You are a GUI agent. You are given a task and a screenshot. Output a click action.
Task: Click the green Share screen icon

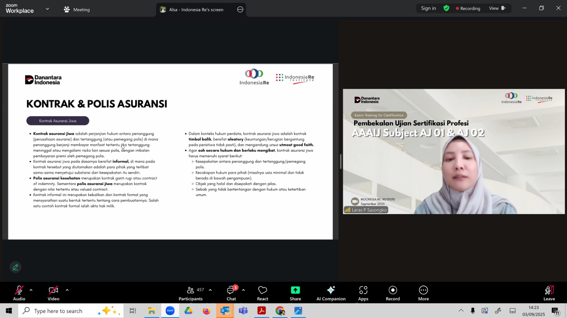[x=295, y=290]
